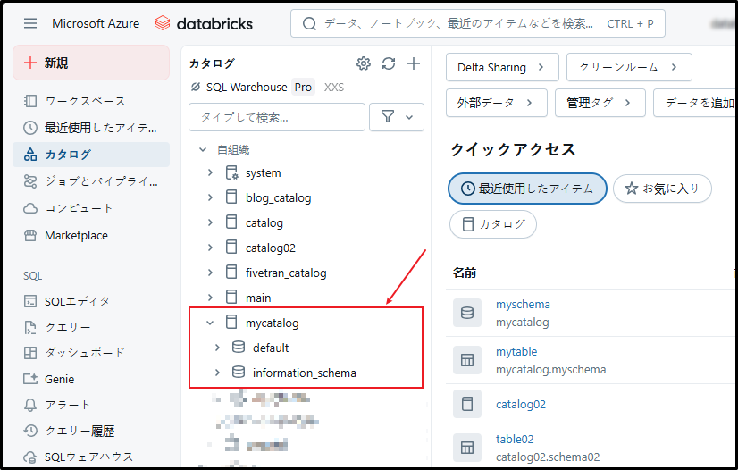The image size is (738, 470).
Task: Click the タイプして検索 catalog search field
Action: [x=276, y=117]
